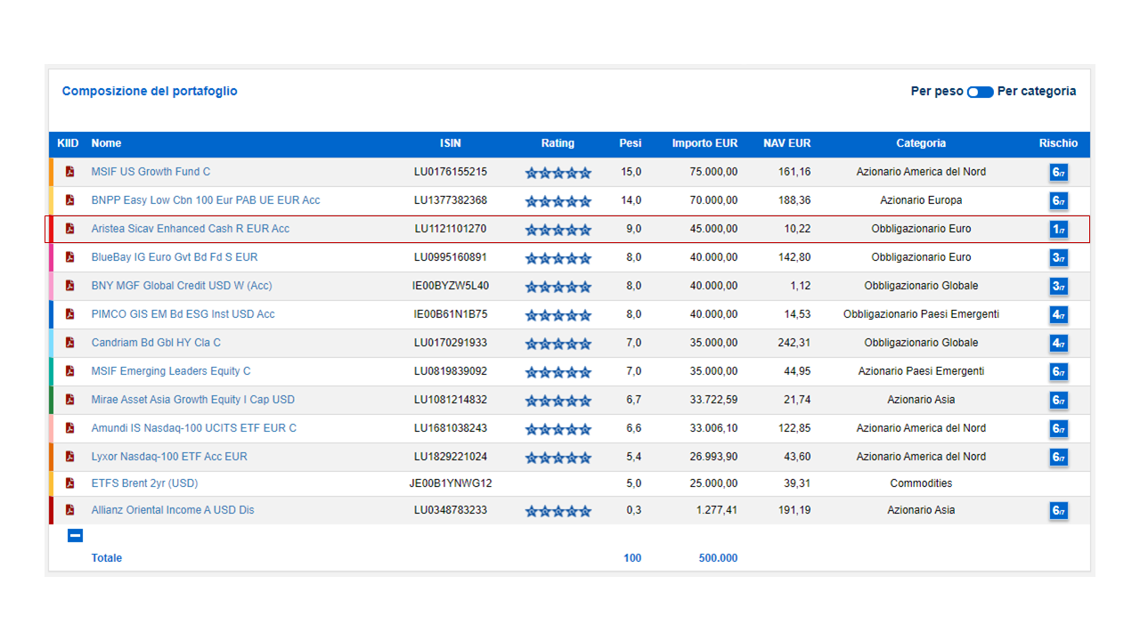1140x641 pixels.
Task: Click Composizione del portafoglio heading
Action: (x=150, y=91)
